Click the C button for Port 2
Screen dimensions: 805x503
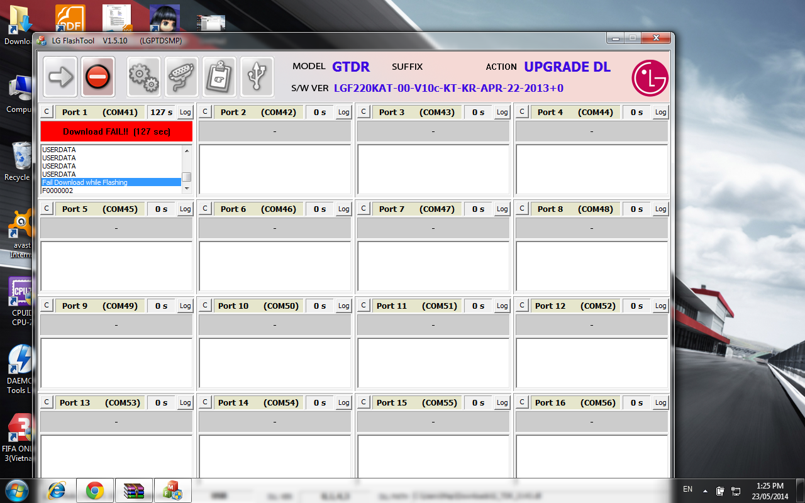[x=205, y=112]
